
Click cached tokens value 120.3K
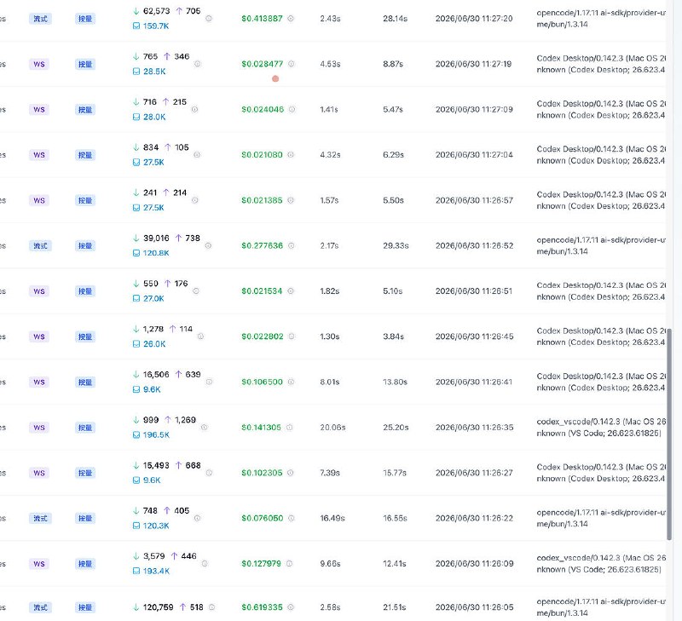pyautogui.click(x=156, y=526)
